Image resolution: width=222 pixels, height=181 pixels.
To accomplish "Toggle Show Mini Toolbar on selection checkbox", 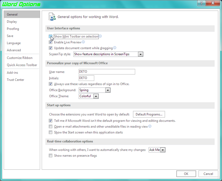I will coord(51,36).
